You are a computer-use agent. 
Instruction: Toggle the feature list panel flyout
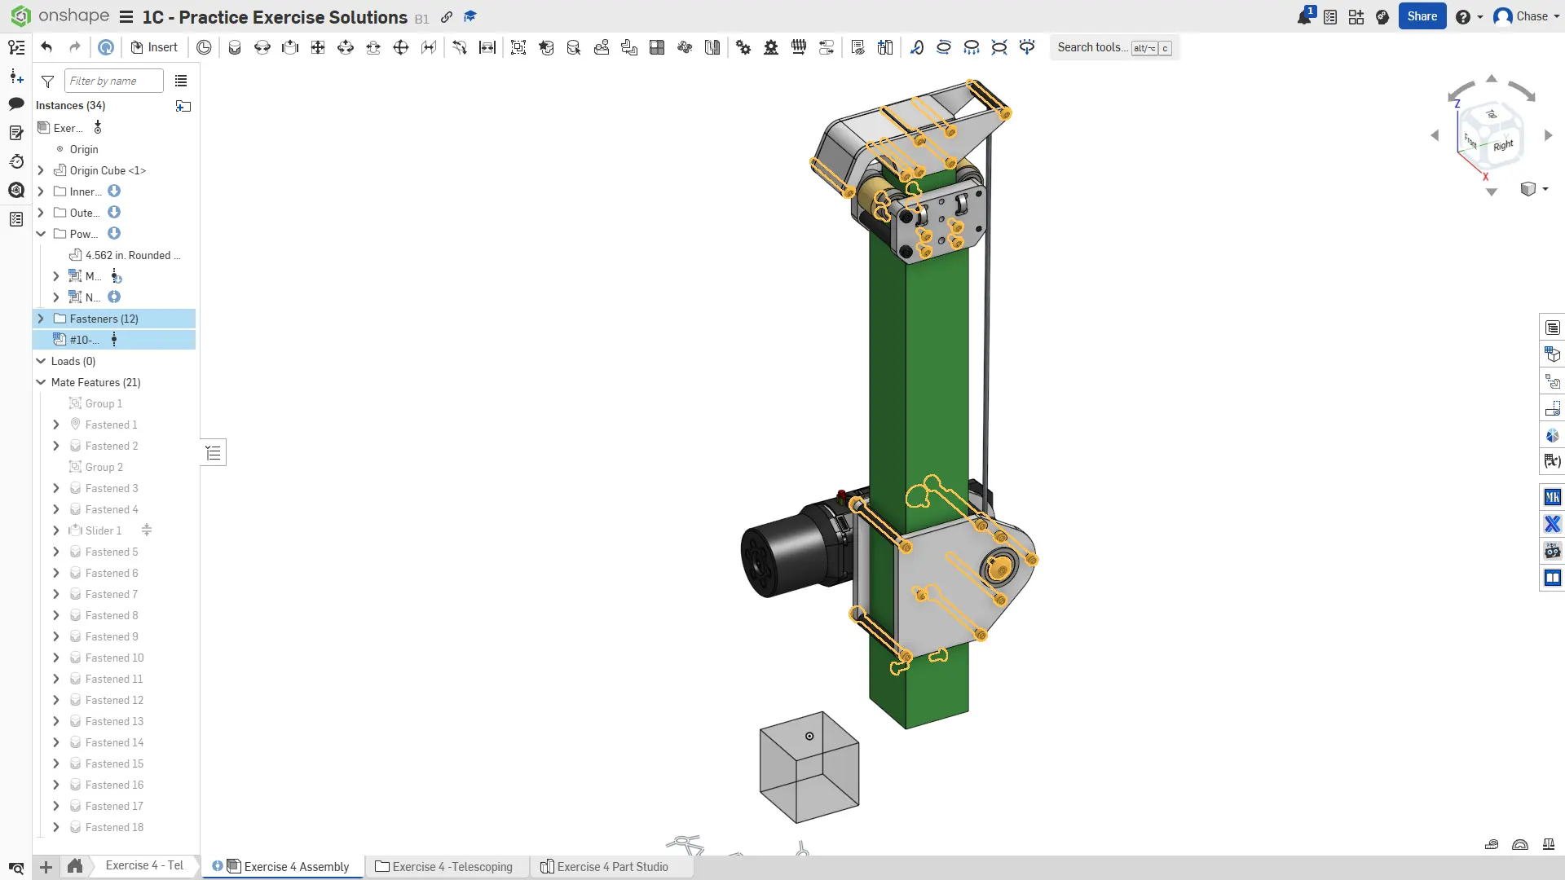[x=214, y=453]
